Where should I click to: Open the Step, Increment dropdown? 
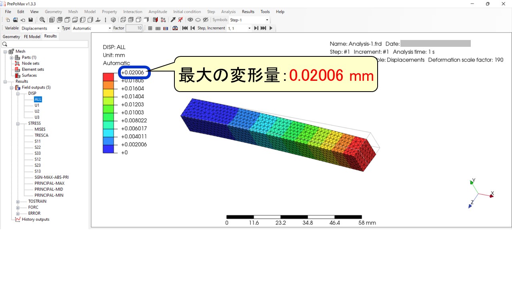click(239, 28)
